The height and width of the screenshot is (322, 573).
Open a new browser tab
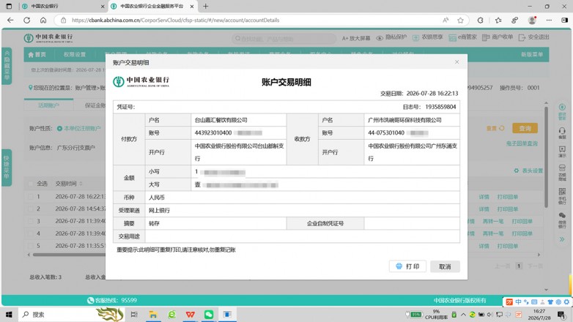[x=205, y=6]
